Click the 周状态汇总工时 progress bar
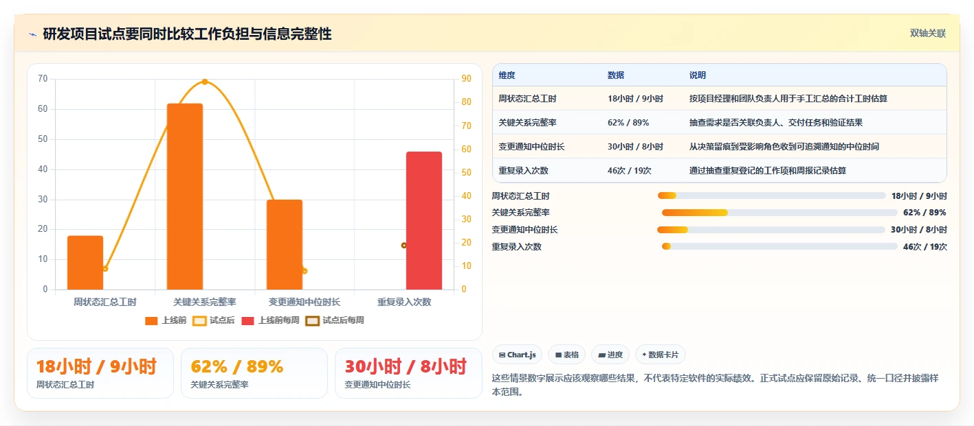 [x=772, y=196]
